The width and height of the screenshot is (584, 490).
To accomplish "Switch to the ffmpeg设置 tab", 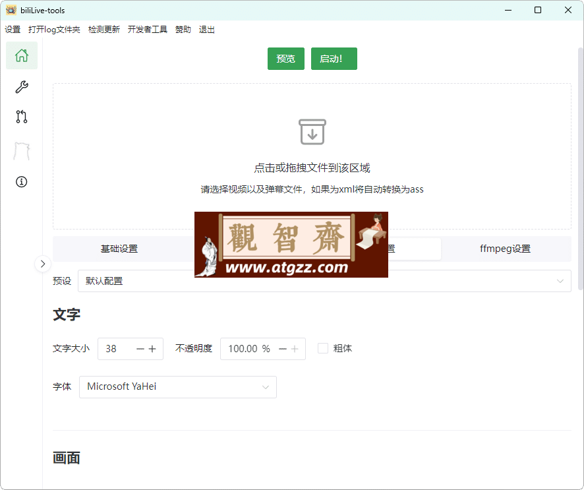I will (505, 249).
